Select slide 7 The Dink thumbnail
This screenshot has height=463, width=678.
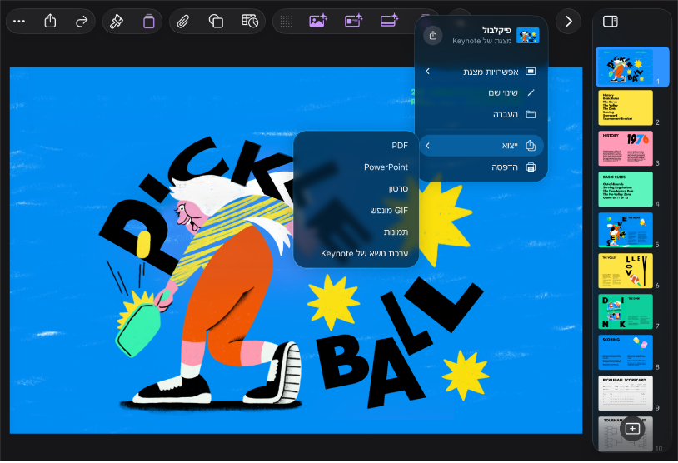click(x=626, y=311)
